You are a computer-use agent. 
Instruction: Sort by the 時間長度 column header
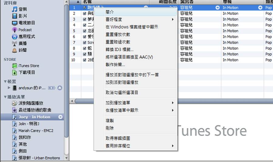[164, 2]
